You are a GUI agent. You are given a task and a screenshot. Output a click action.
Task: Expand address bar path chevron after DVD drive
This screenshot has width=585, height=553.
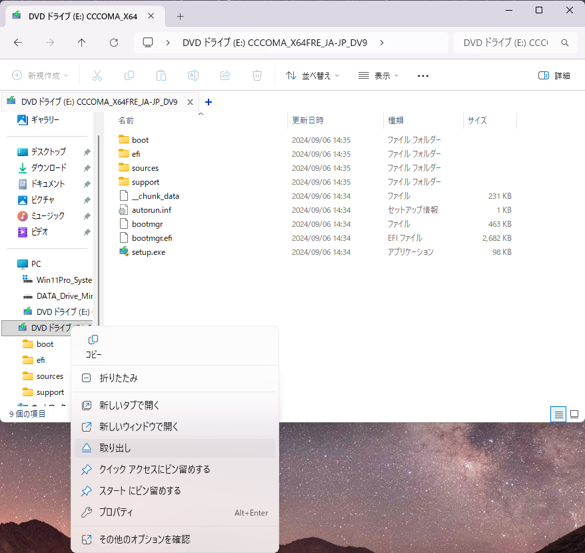382,43
